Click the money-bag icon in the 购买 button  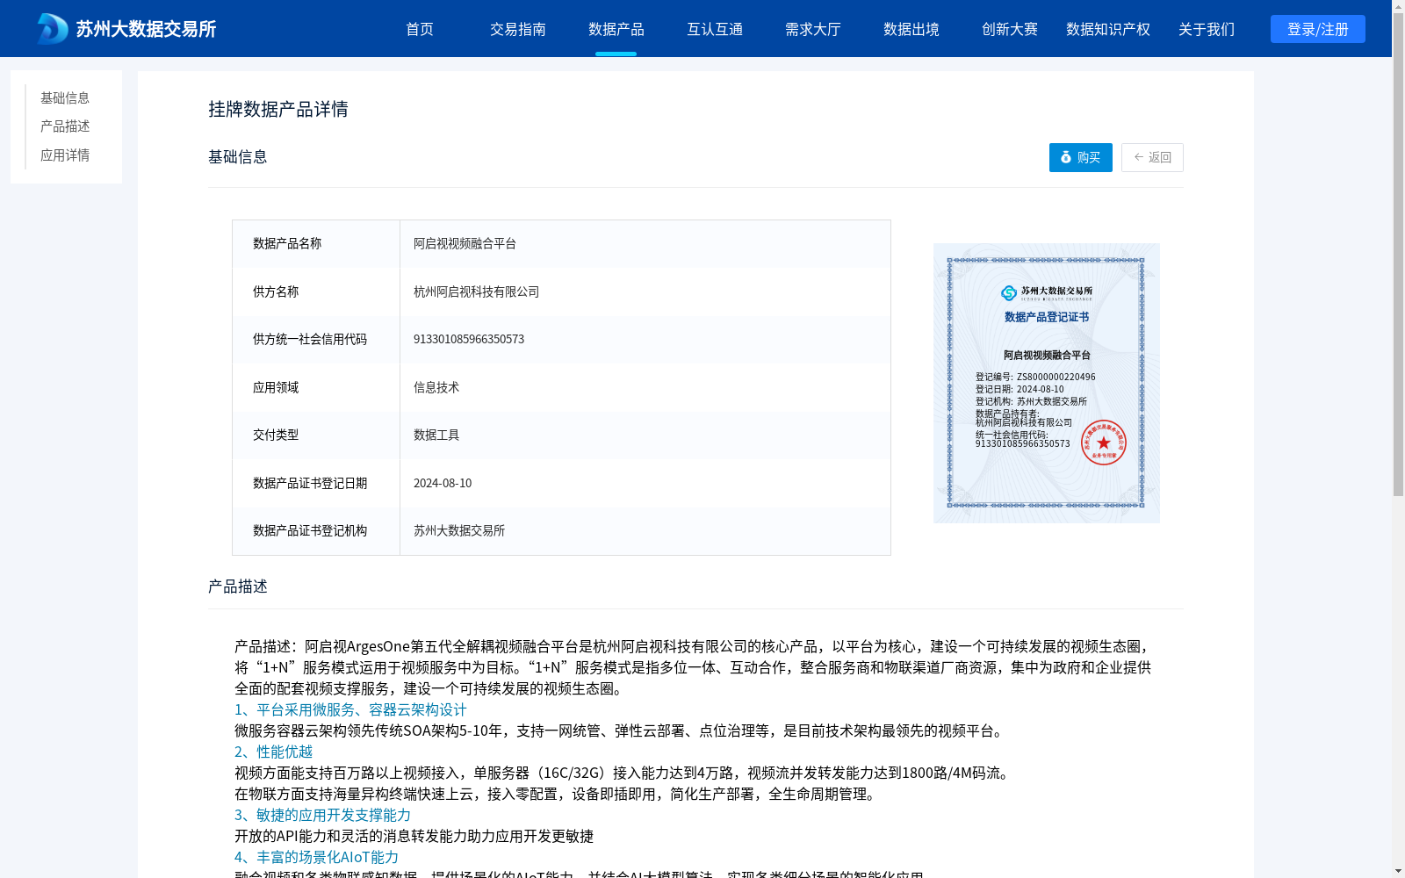coord(1066,157)
